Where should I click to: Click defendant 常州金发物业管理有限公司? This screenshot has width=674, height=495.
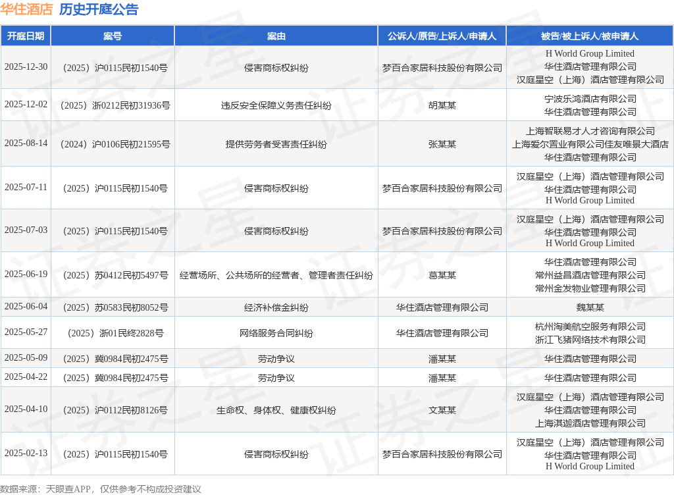click(x=590, y=288)
